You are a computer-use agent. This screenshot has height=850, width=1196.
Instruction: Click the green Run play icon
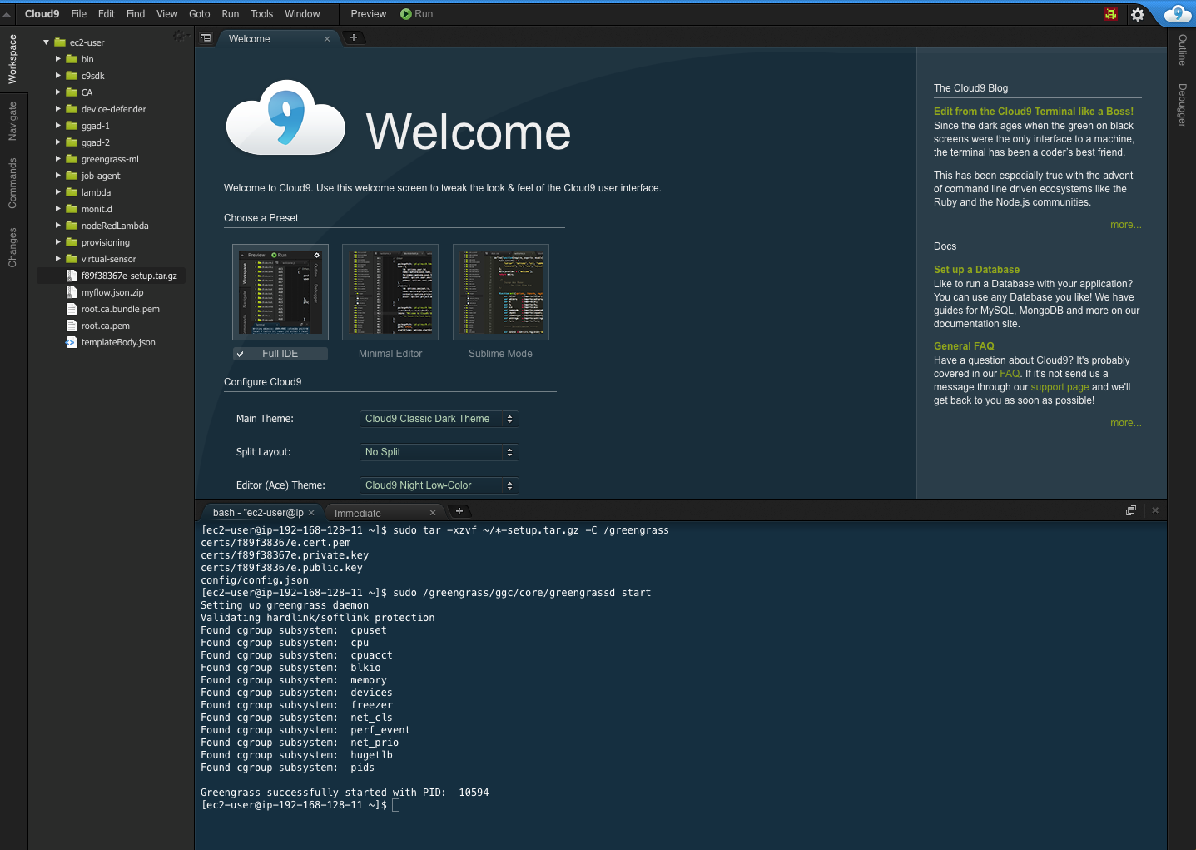coord(406,14)
